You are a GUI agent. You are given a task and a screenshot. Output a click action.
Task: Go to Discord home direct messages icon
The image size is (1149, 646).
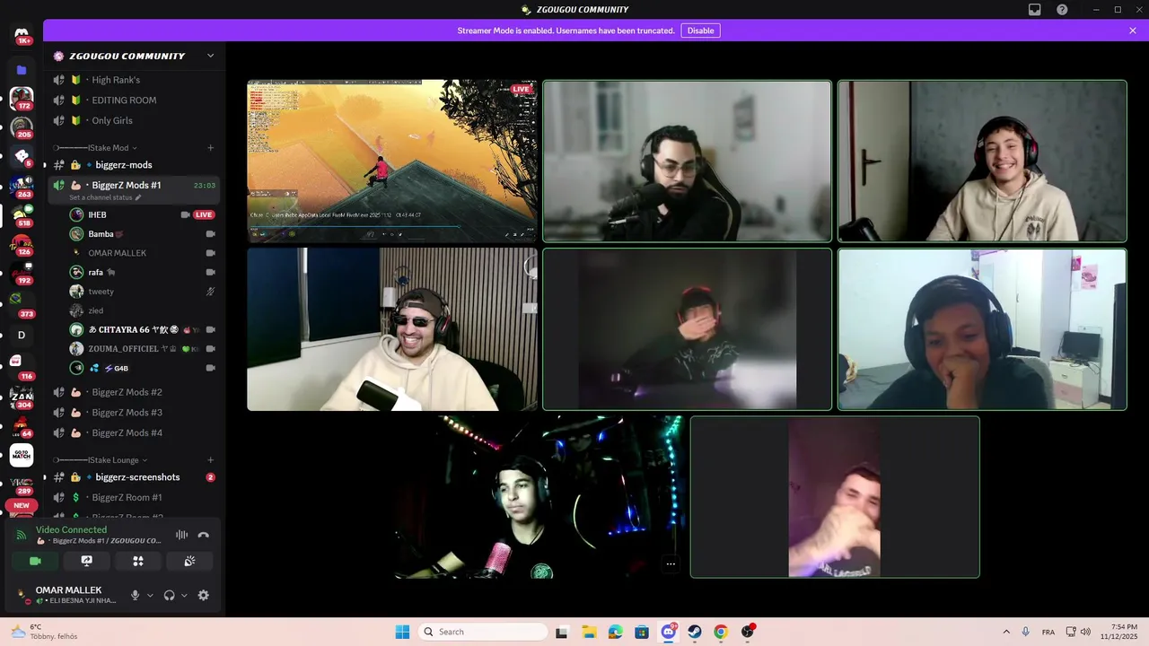pos(22,36)
